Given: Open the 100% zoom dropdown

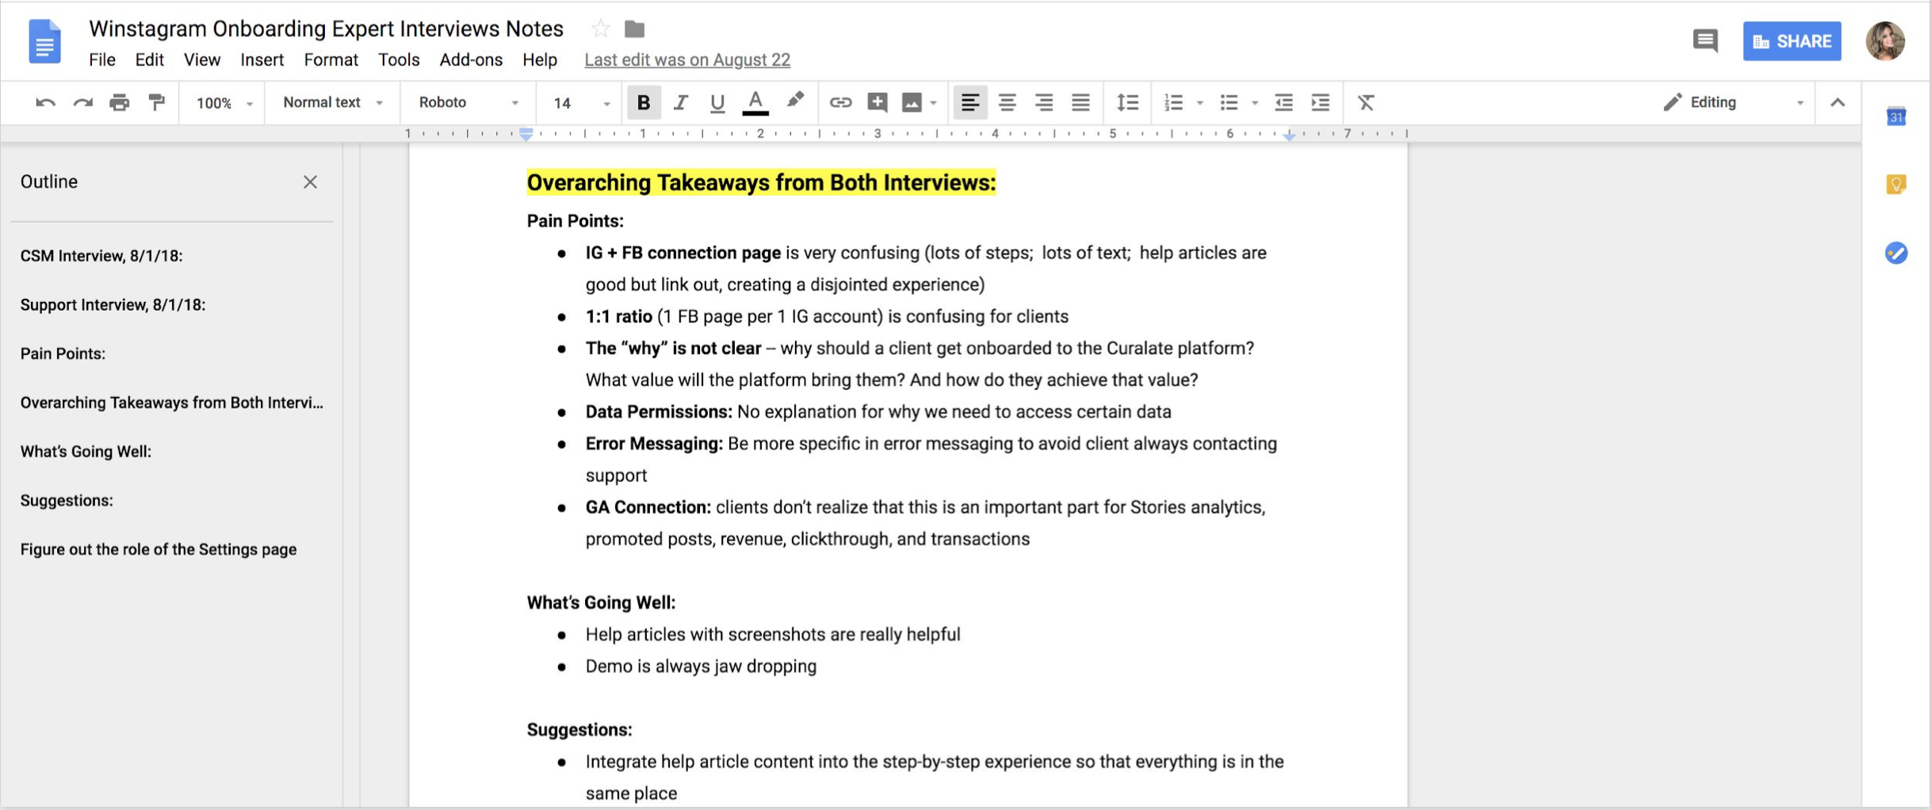Looking at the screenshot, I should (224, 103).
